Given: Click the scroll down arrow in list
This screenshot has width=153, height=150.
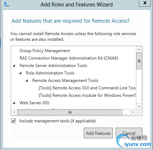Looking at the screenshot, I should click(x=139, y=106).
